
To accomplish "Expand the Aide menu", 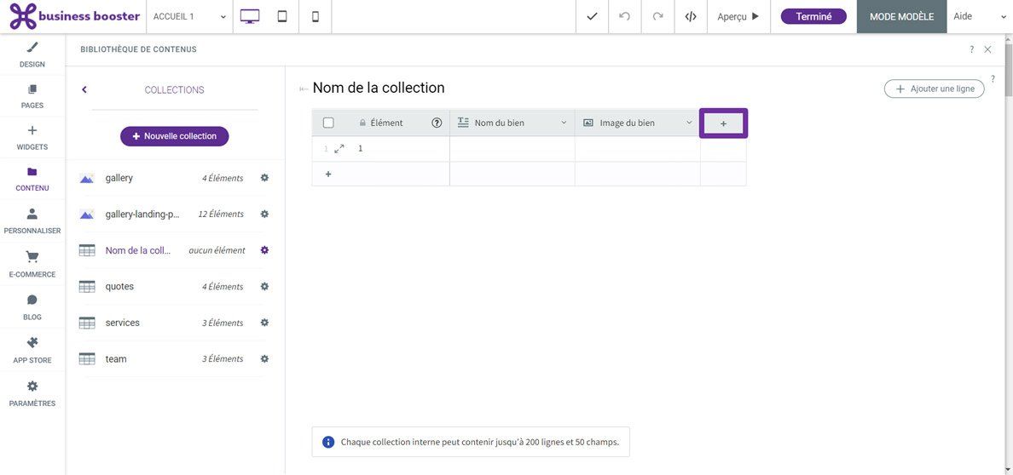I will pyautogui.click(x=980, y=17).
